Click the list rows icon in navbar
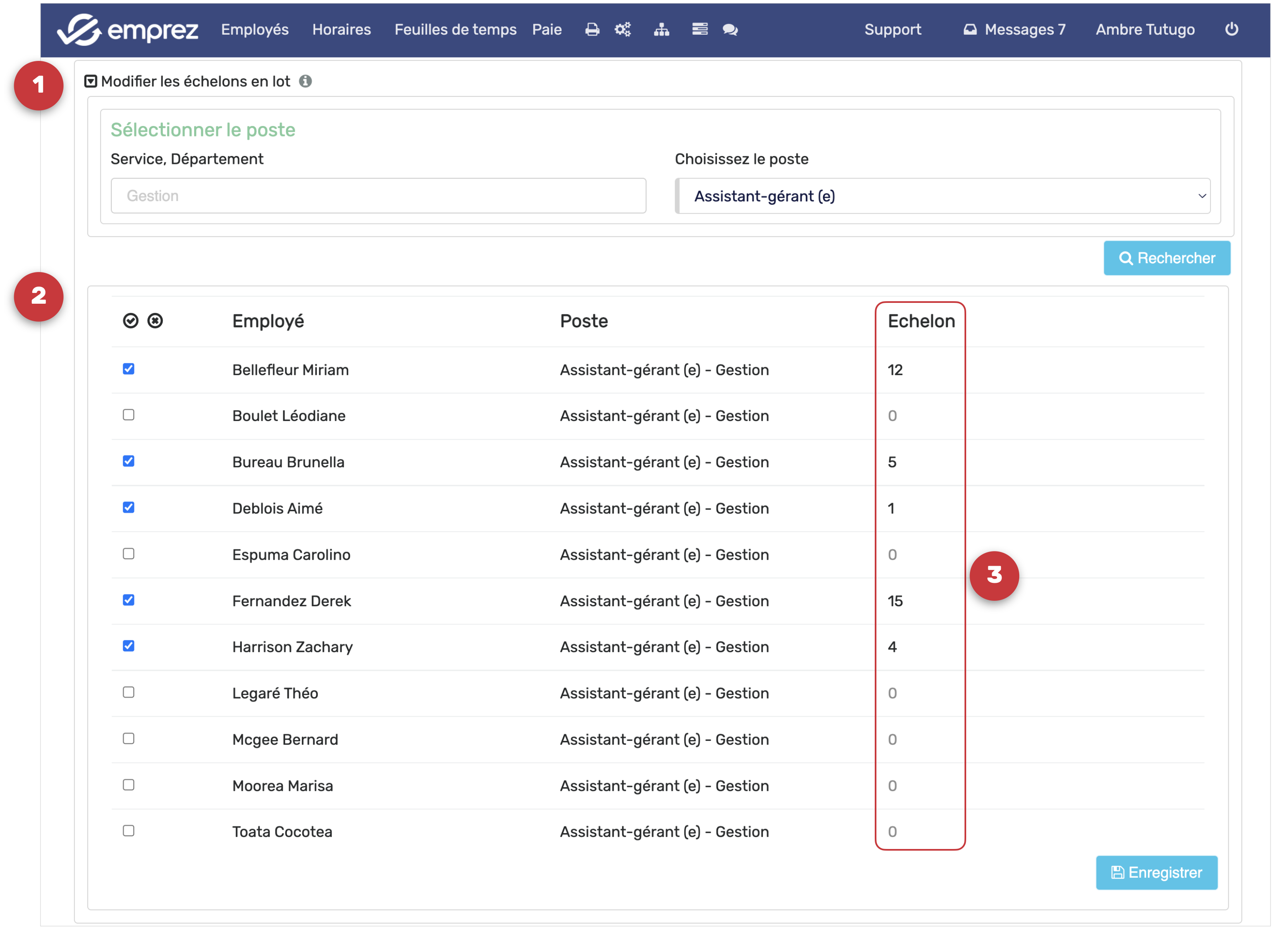The height and width of the screenshot is (932, 1276). [x=699, y=29]
